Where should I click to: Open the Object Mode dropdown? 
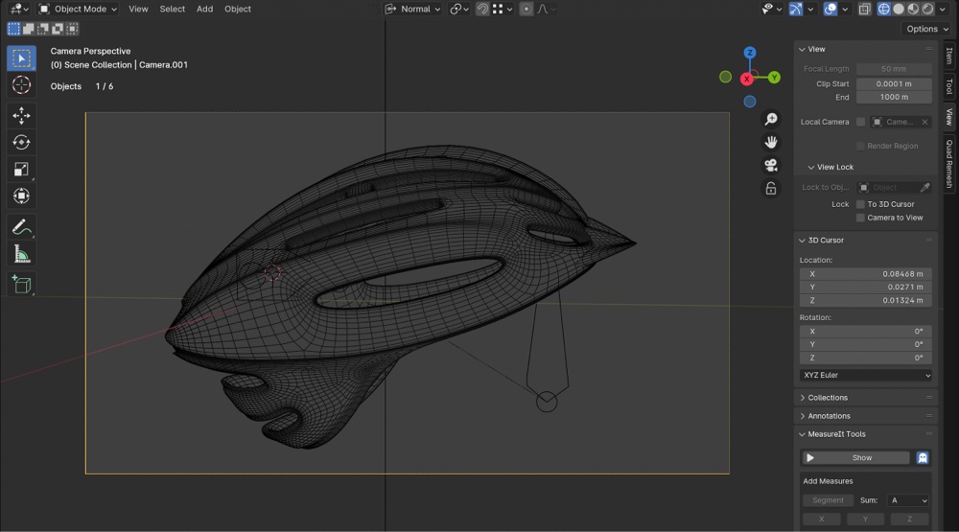[x=79, y=9]
